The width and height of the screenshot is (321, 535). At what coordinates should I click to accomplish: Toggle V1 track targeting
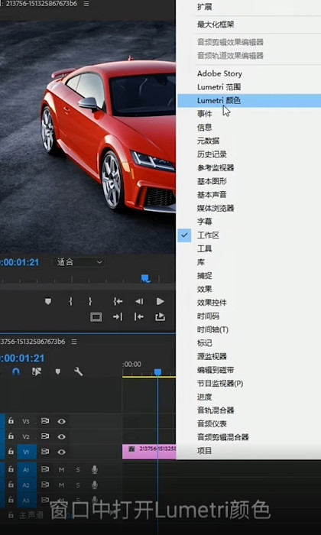click(27, 452)
